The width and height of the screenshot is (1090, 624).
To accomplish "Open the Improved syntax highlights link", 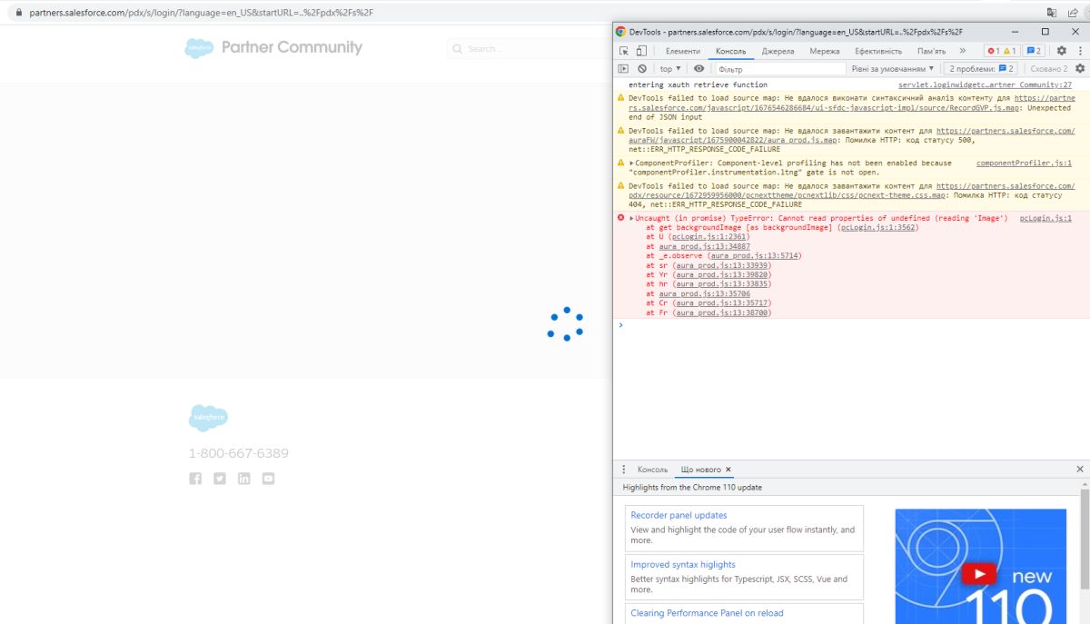I will point(683,564).
